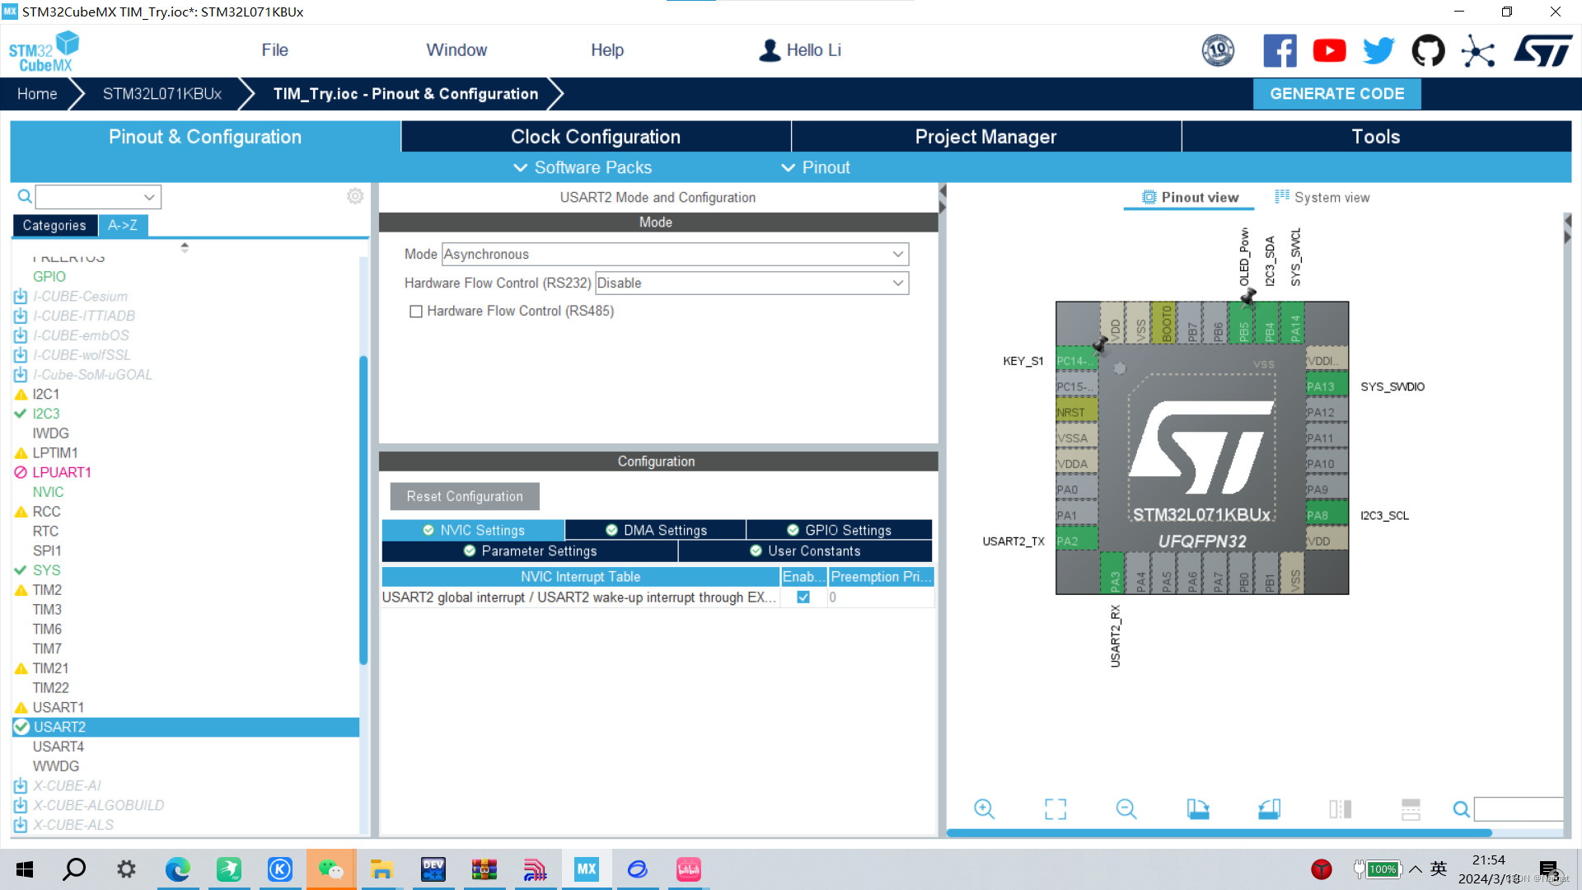Open the Mode Asynchronous dropdown
Screen dimensions: 1582x890
point(676,254)
